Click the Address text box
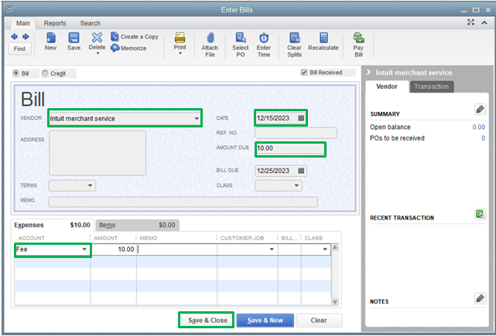Viewport: 496px width, 336px height. (x=97, y=153)
